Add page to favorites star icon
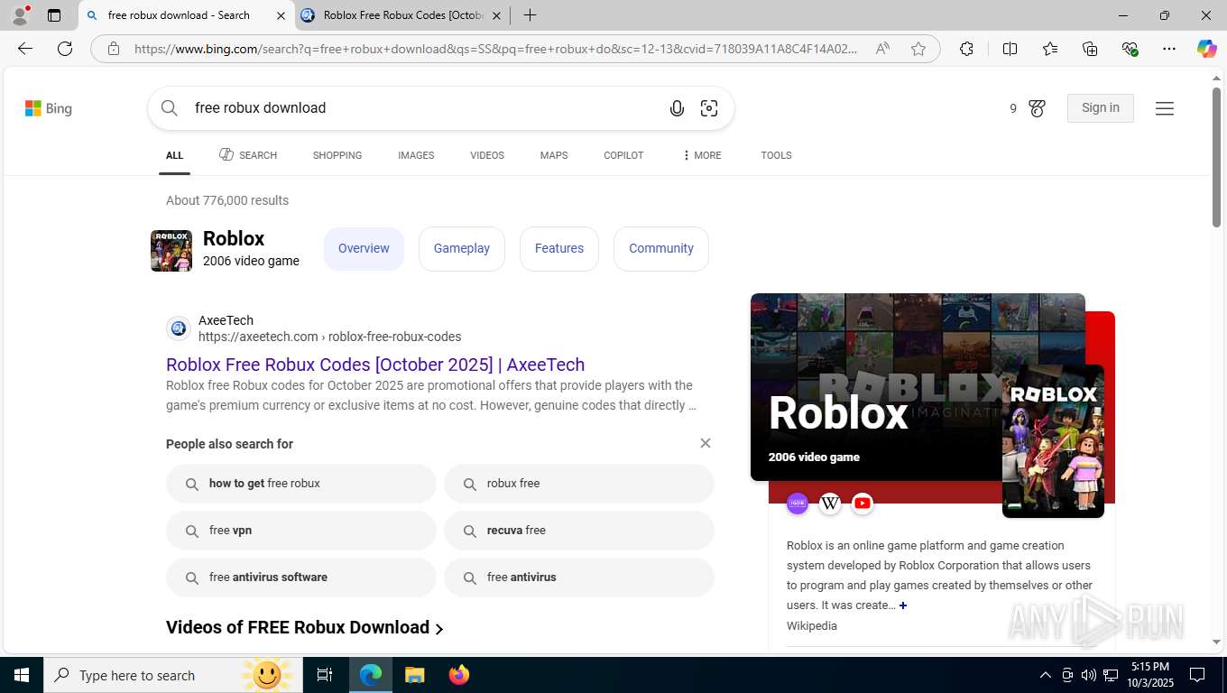 [x=918, y=49]
